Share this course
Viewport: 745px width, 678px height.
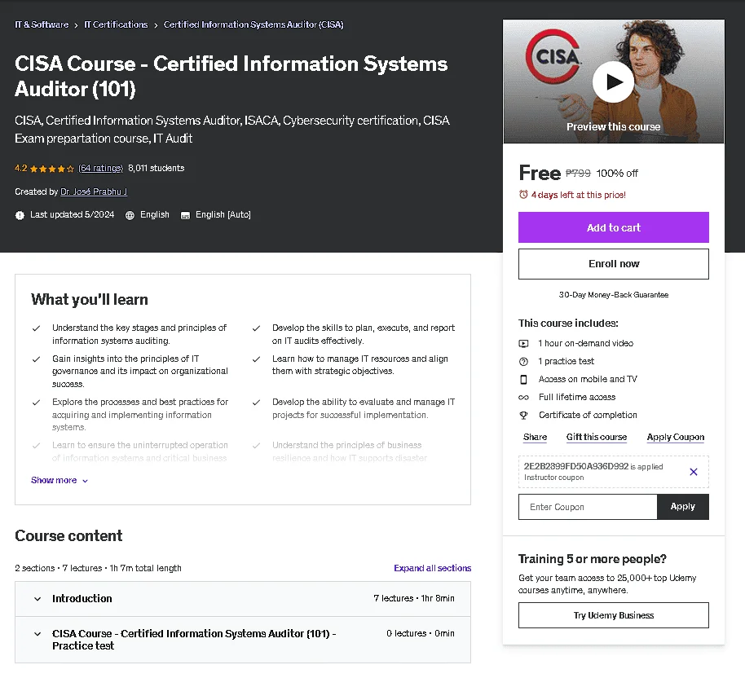coord(535,437)
